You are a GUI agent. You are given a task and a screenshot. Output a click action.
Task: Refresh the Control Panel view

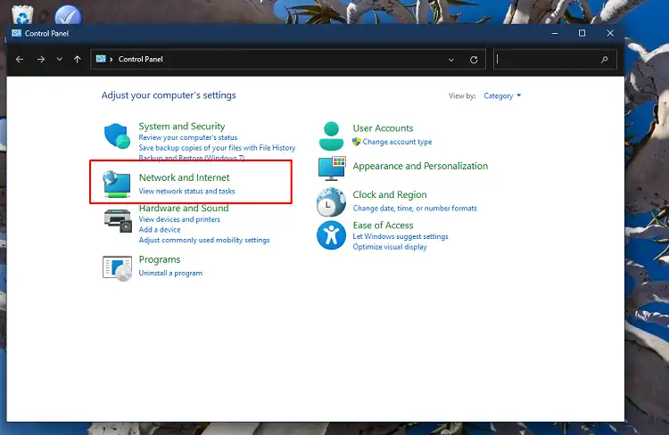(x=474, y=60)
